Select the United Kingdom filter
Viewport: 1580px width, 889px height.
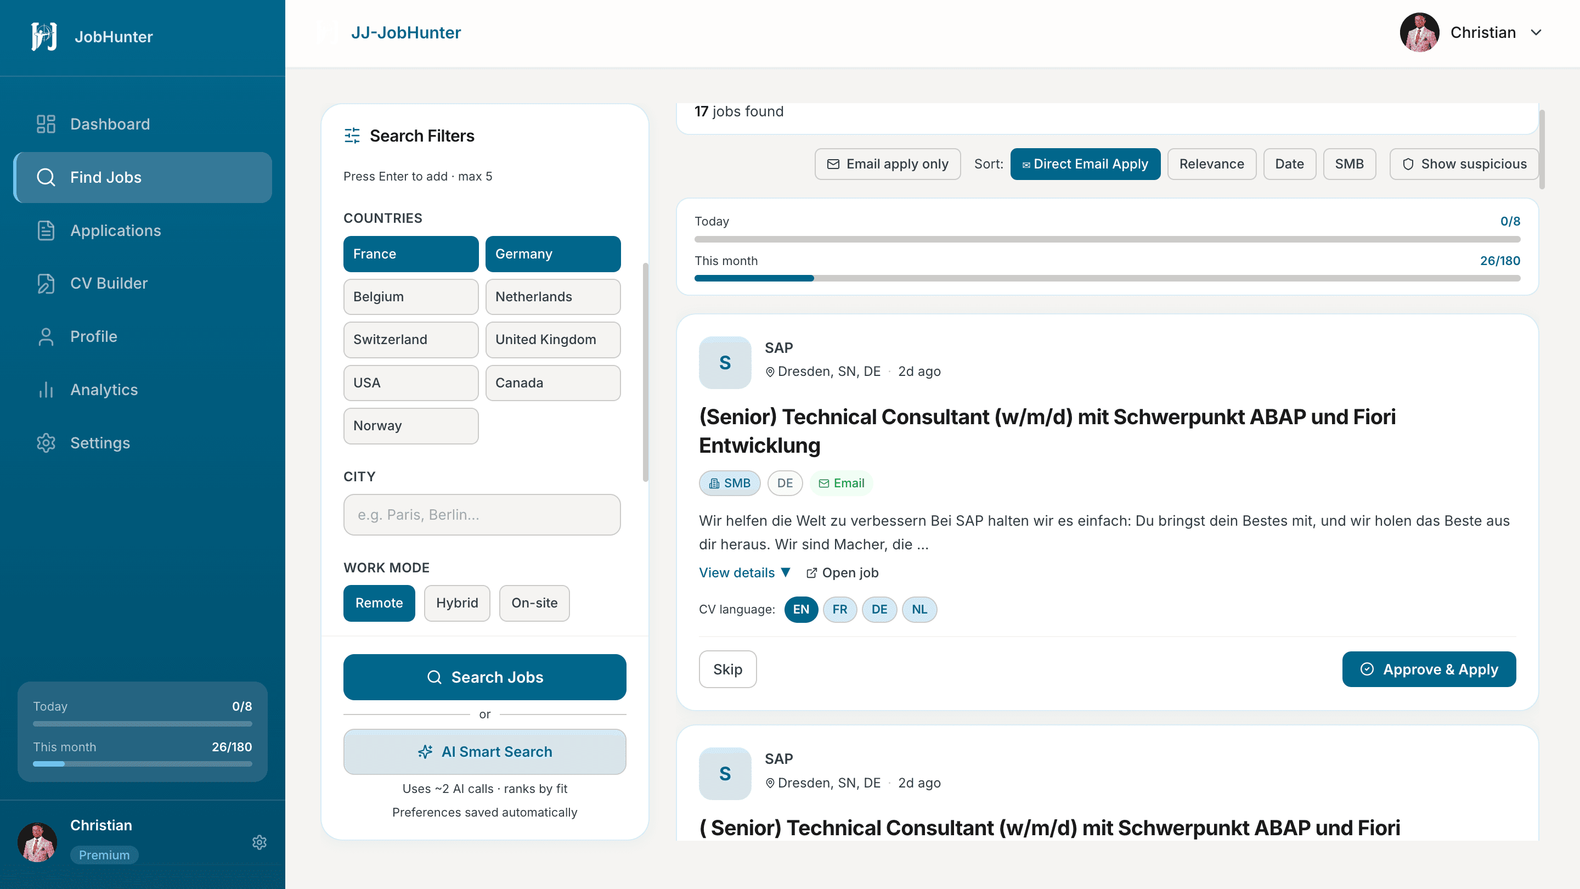pos(552,340)
